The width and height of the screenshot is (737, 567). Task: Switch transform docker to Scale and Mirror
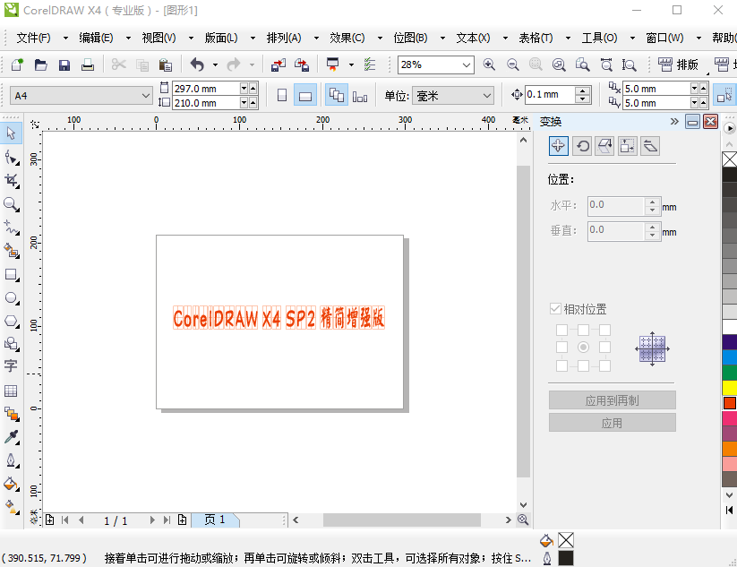(604, 146)
